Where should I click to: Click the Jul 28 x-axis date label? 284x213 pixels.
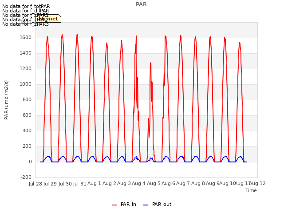click(x=35, y=184)
